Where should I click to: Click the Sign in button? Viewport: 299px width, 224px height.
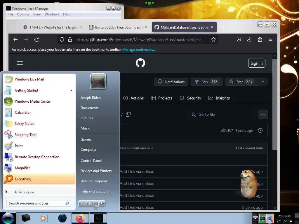(x=257, y=63)
